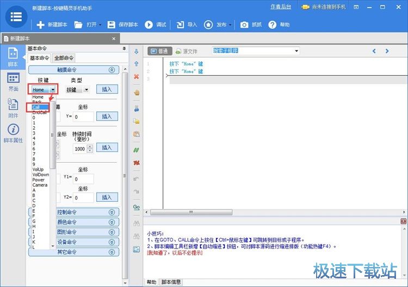Click the Y1= coordinate input field

pos(83,179)
